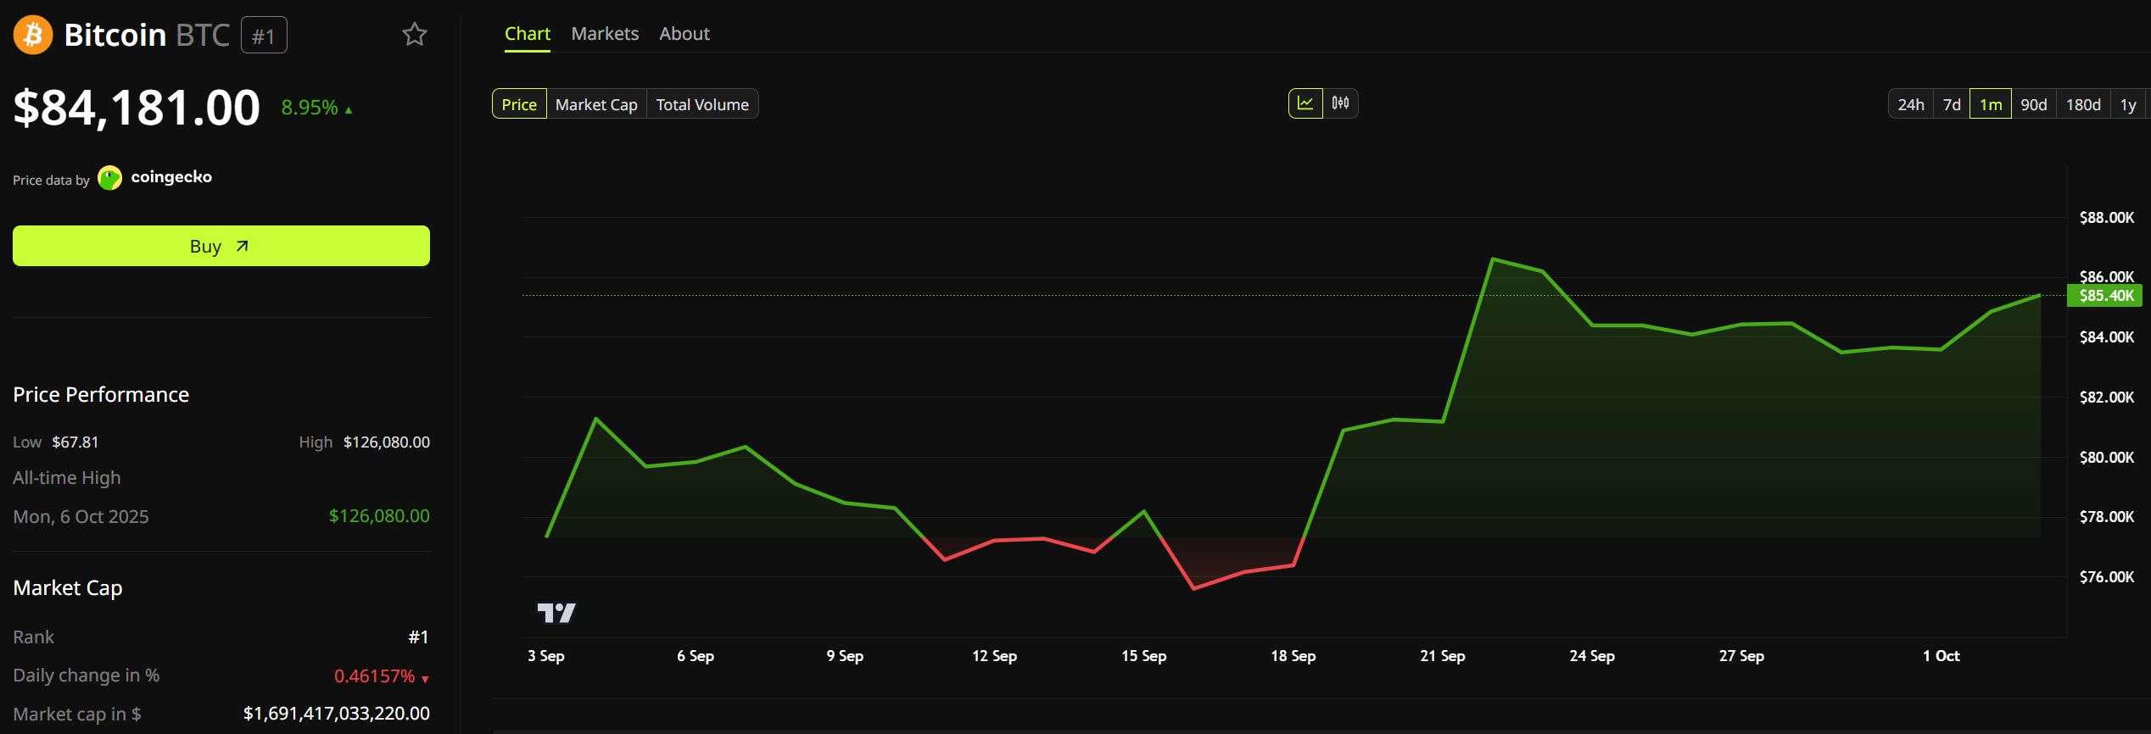Click the 18 Sep axis label
The height and width of the screenshot is (734, 2151).
pyautogui.click(x=1293, y=655)
